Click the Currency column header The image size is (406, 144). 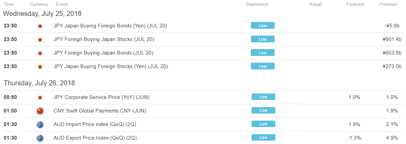point(39,4)
